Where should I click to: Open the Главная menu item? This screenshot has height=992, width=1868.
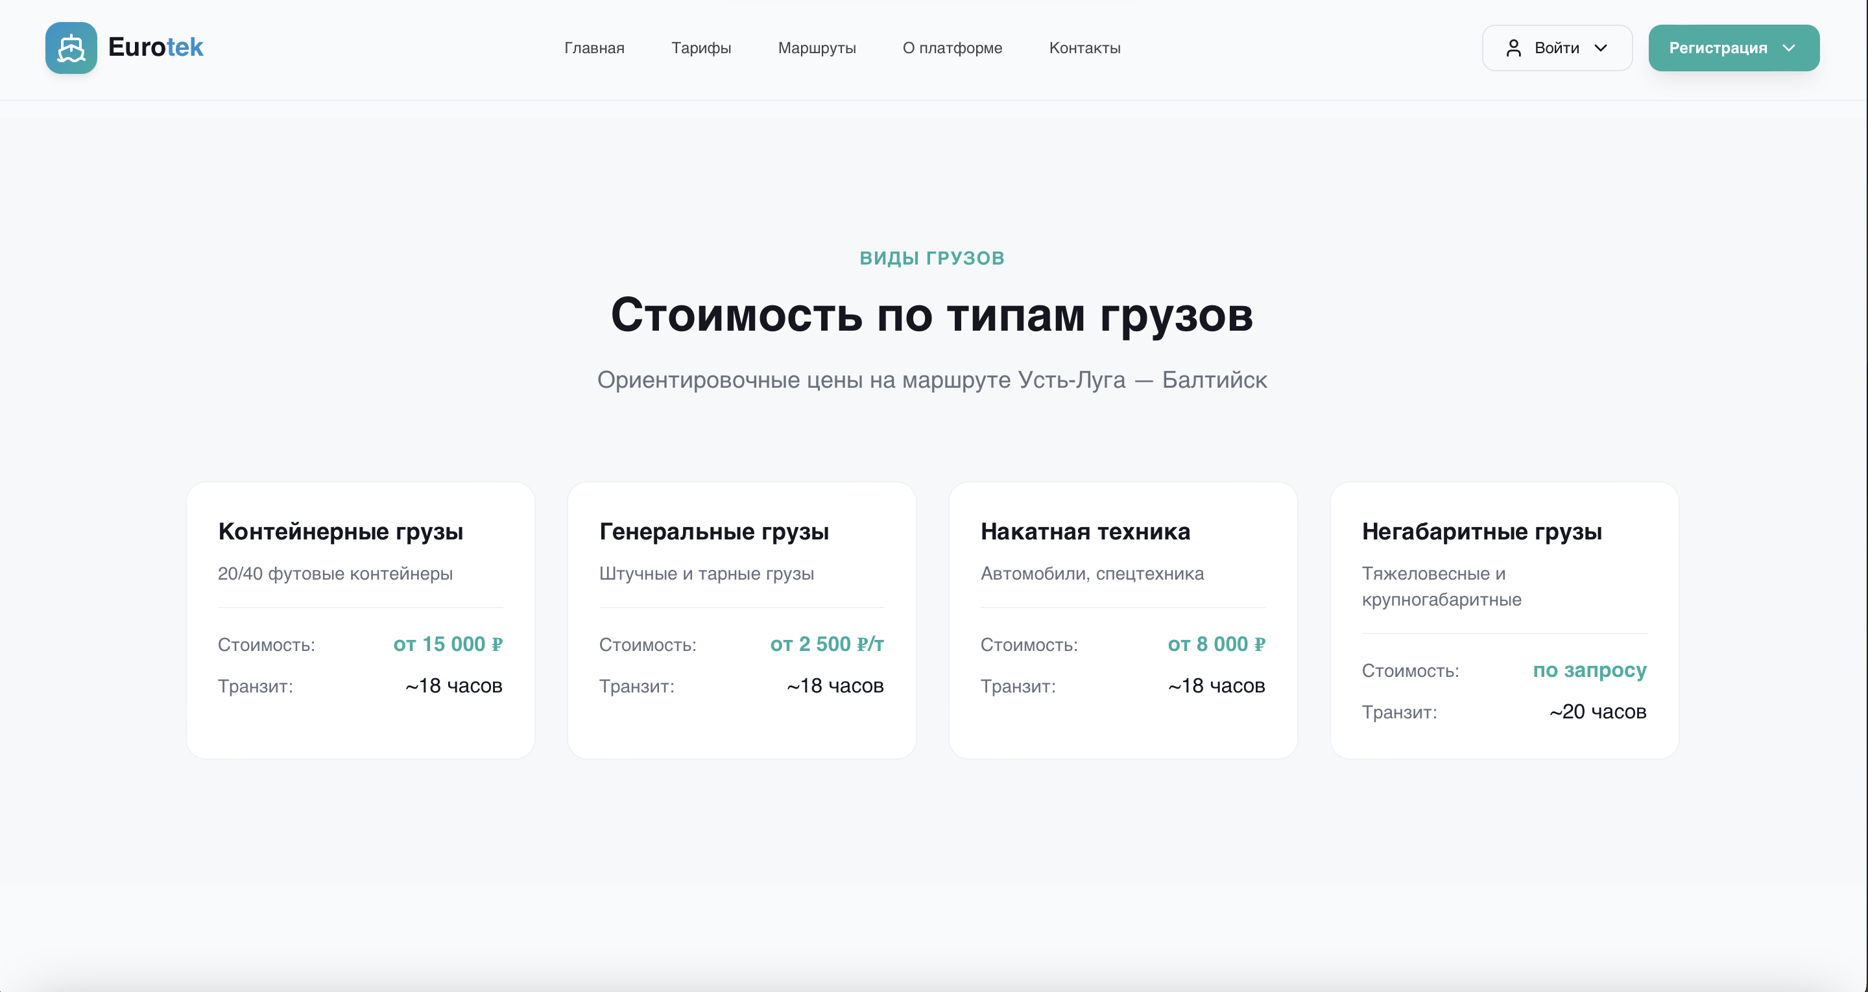(x=594, y=48)
